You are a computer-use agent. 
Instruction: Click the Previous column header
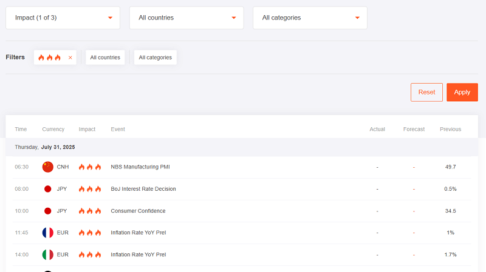click(x=450, y=129)
